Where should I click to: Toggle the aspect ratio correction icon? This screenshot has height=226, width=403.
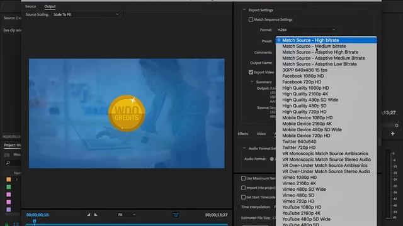(x=176, y=215)
